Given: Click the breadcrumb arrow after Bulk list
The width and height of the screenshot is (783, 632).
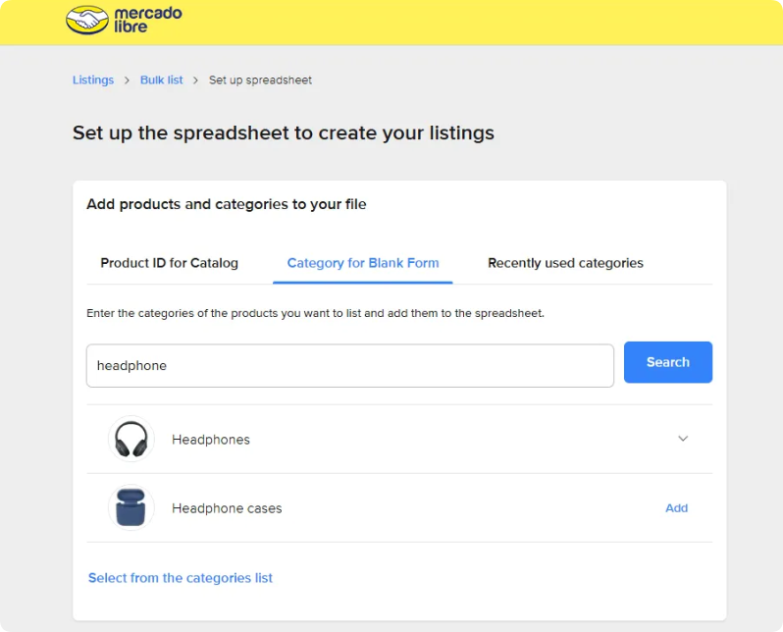Looking at the screenshot, I should click(x=196, y=80).
